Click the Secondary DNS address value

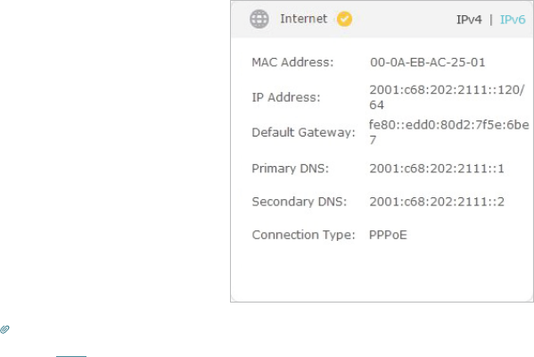(437, 202)
